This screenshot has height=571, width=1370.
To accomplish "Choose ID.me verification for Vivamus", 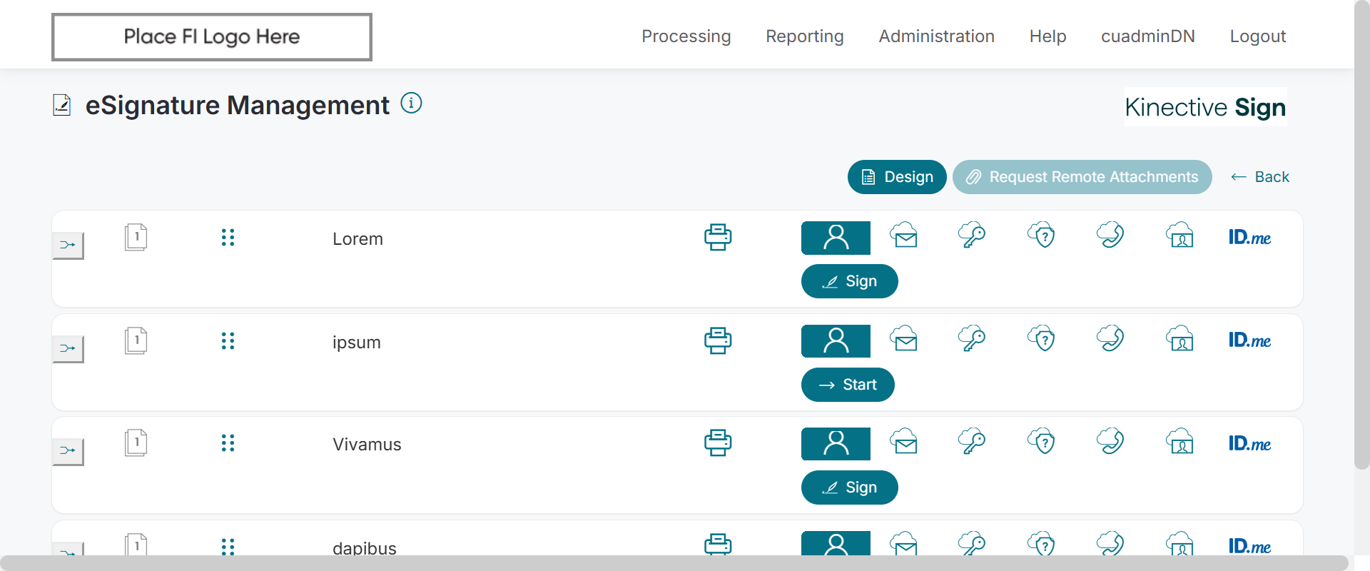I will click(1249, 443).
